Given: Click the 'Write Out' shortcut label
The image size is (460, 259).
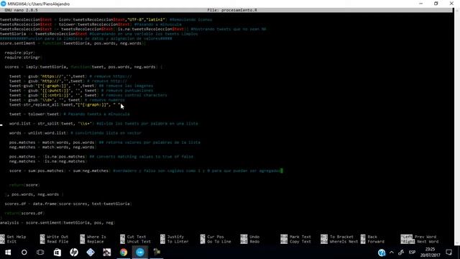Looking at the screenshot, I should [57, 237].
